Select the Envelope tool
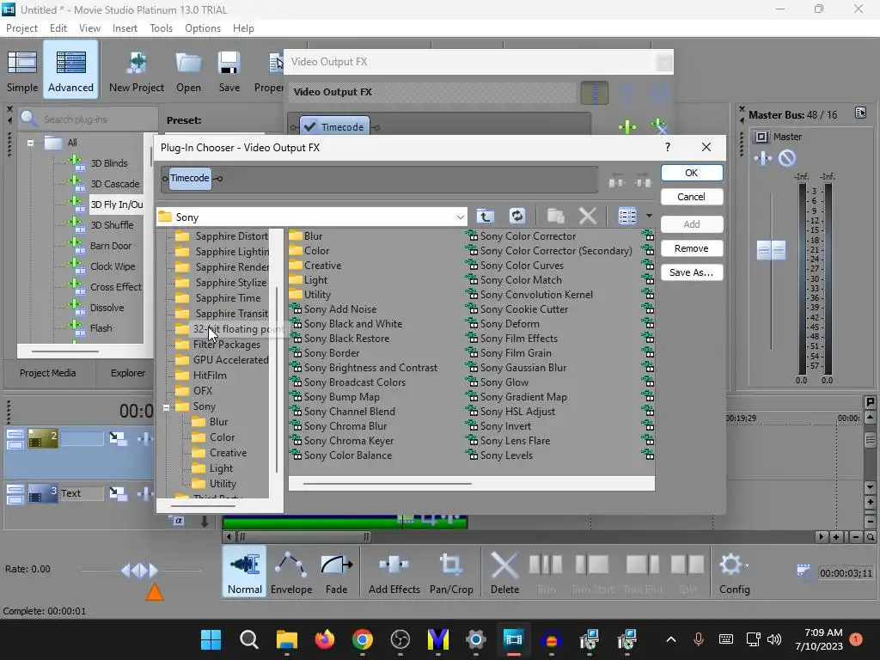 pos(291,571)
